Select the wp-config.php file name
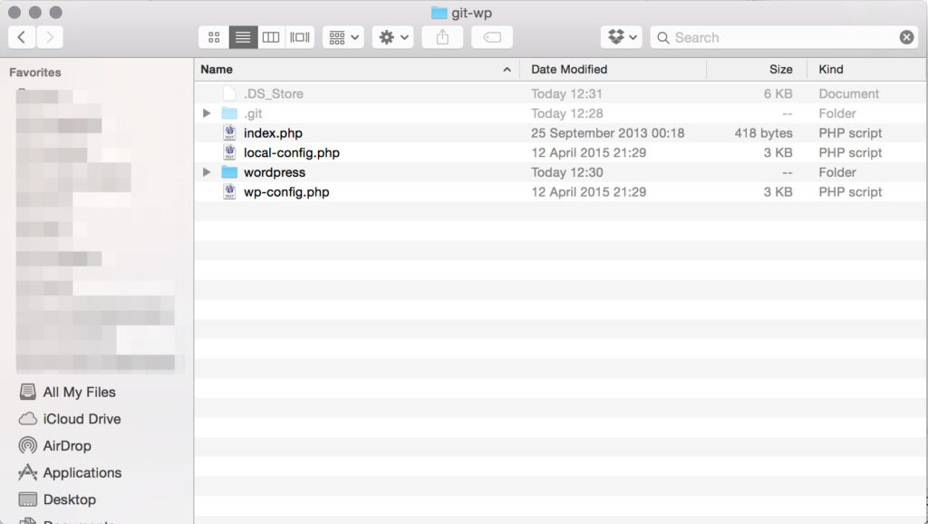This screenshot has width=928, height=524. coord(286,192)
